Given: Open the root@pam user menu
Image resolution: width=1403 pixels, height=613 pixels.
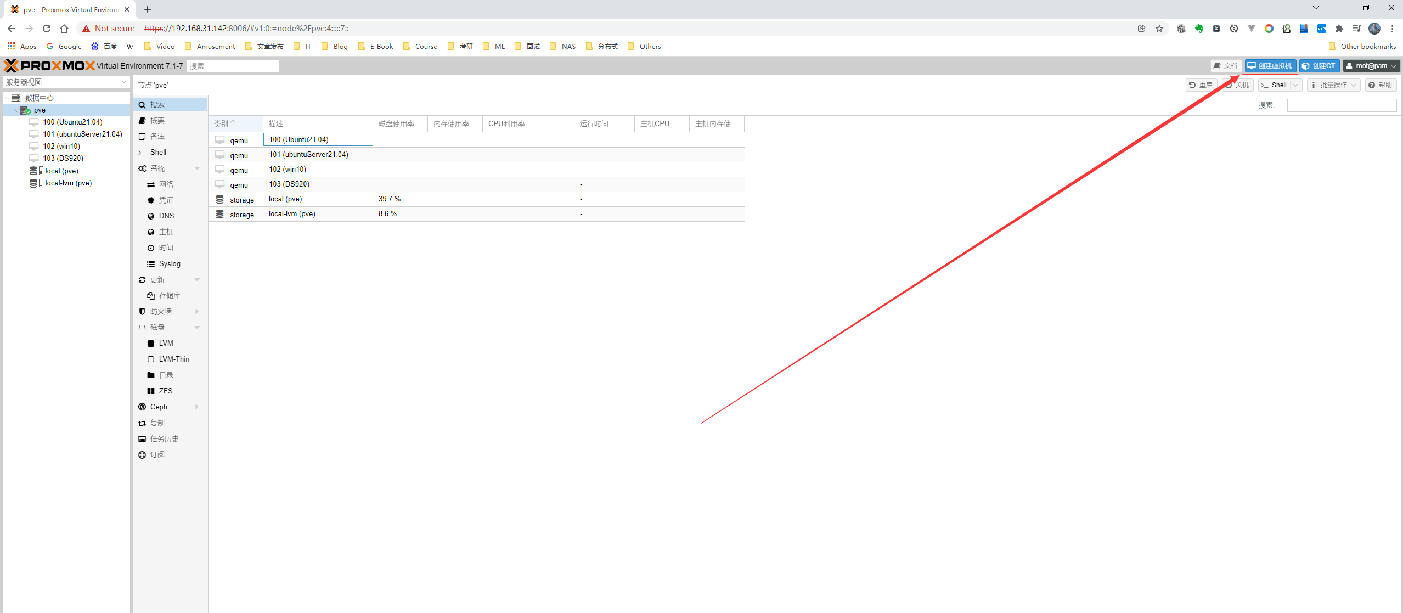Looking at the screenshot, I should point(1371,66).
